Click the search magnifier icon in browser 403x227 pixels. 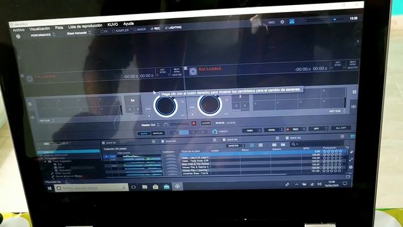pos(293,144)
